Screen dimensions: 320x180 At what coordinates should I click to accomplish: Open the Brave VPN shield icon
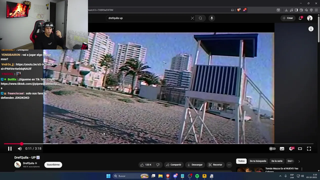point(311,10)
